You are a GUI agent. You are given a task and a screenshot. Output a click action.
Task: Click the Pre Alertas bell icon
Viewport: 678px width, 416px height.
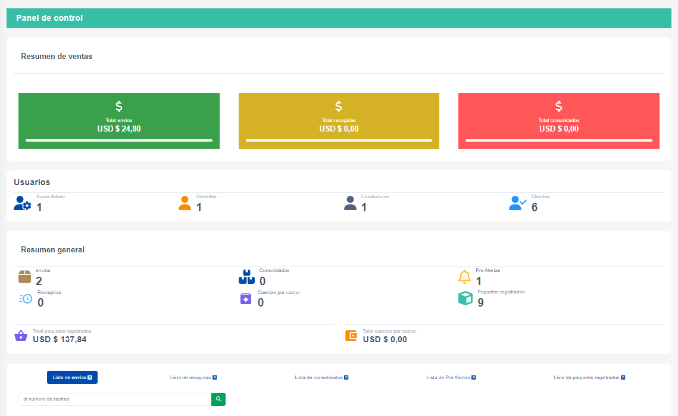coord(464,277)
